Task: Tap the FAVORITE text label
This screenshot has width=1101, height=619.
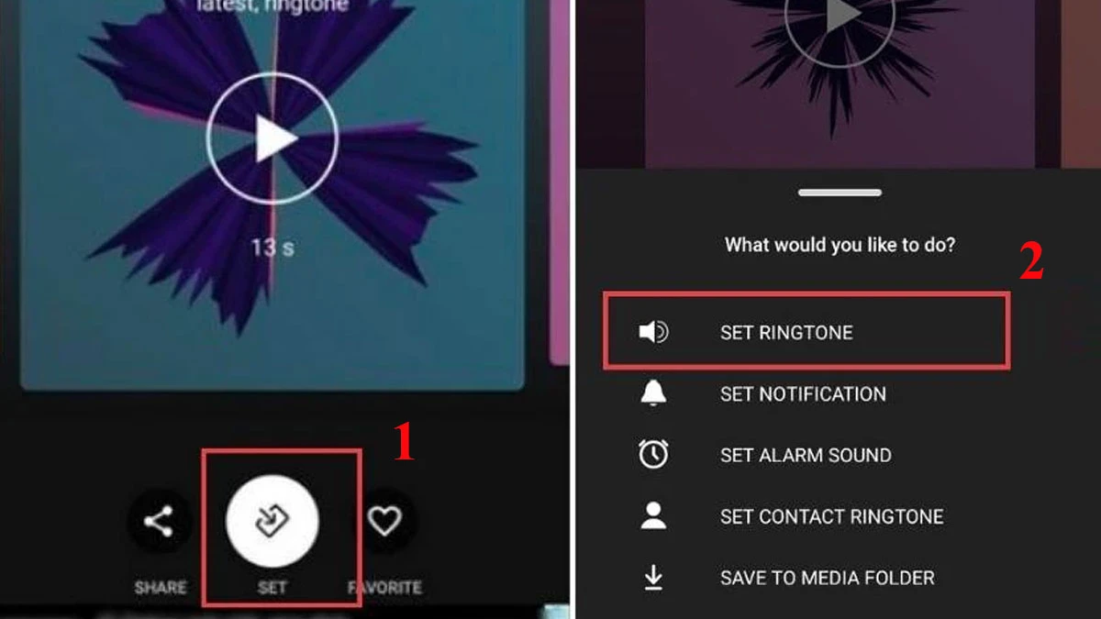Action: [x=385, y=588]
